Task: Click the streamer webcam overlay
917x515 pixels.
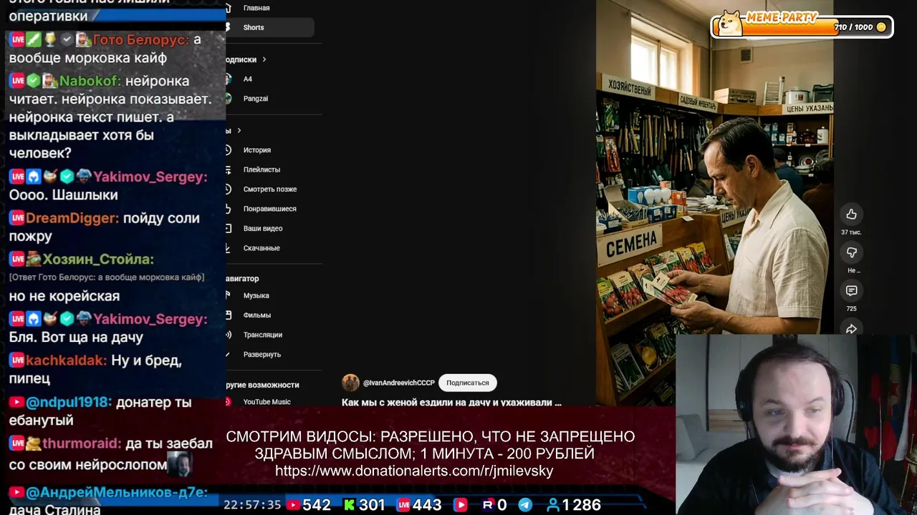Action: coord(795,425)
